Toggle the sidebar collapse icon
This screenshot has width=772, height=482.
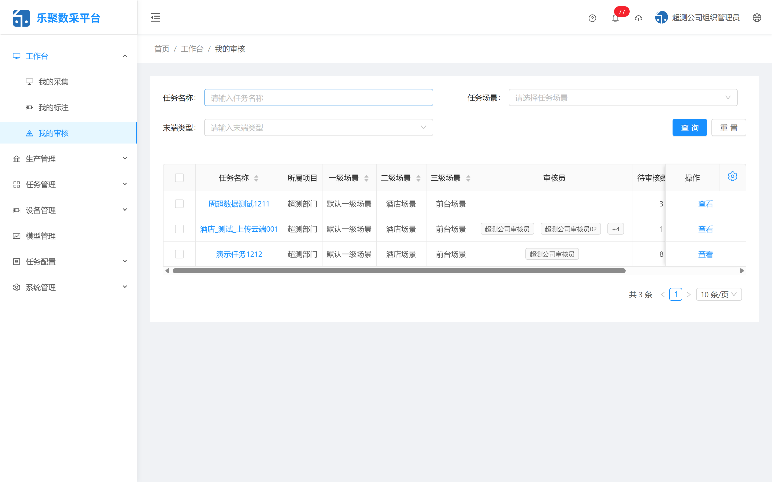155,17
